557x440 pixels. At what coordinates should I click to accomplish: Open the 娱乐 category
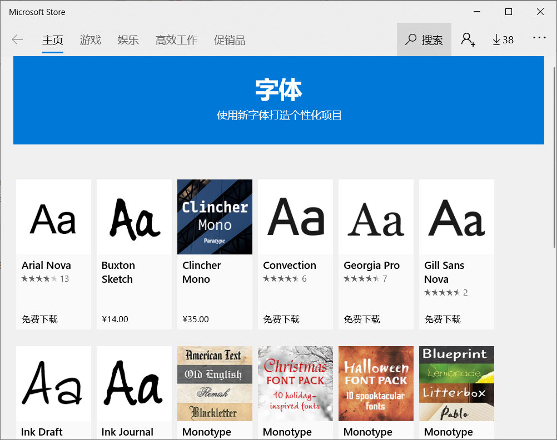(x=128, y=39)
